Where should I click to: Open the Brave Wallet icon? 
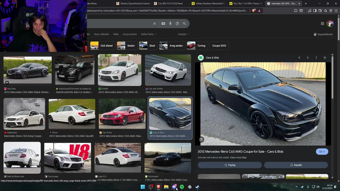pyautogui.click(x=320, y=11)
